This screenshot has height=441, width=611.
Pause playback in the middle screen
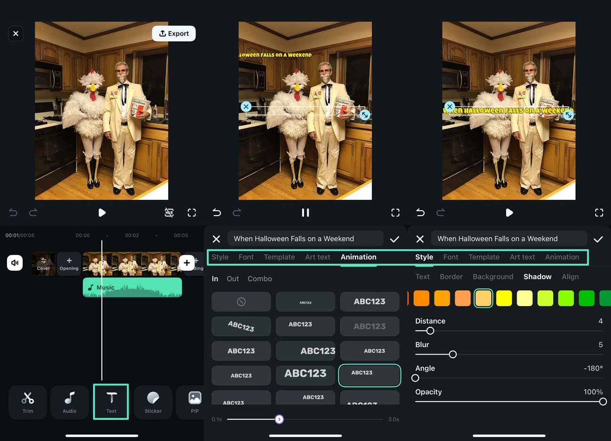point(305,213)
